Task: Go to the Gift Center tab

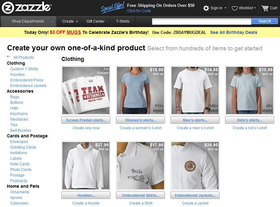Action: [x=96, y=21]
